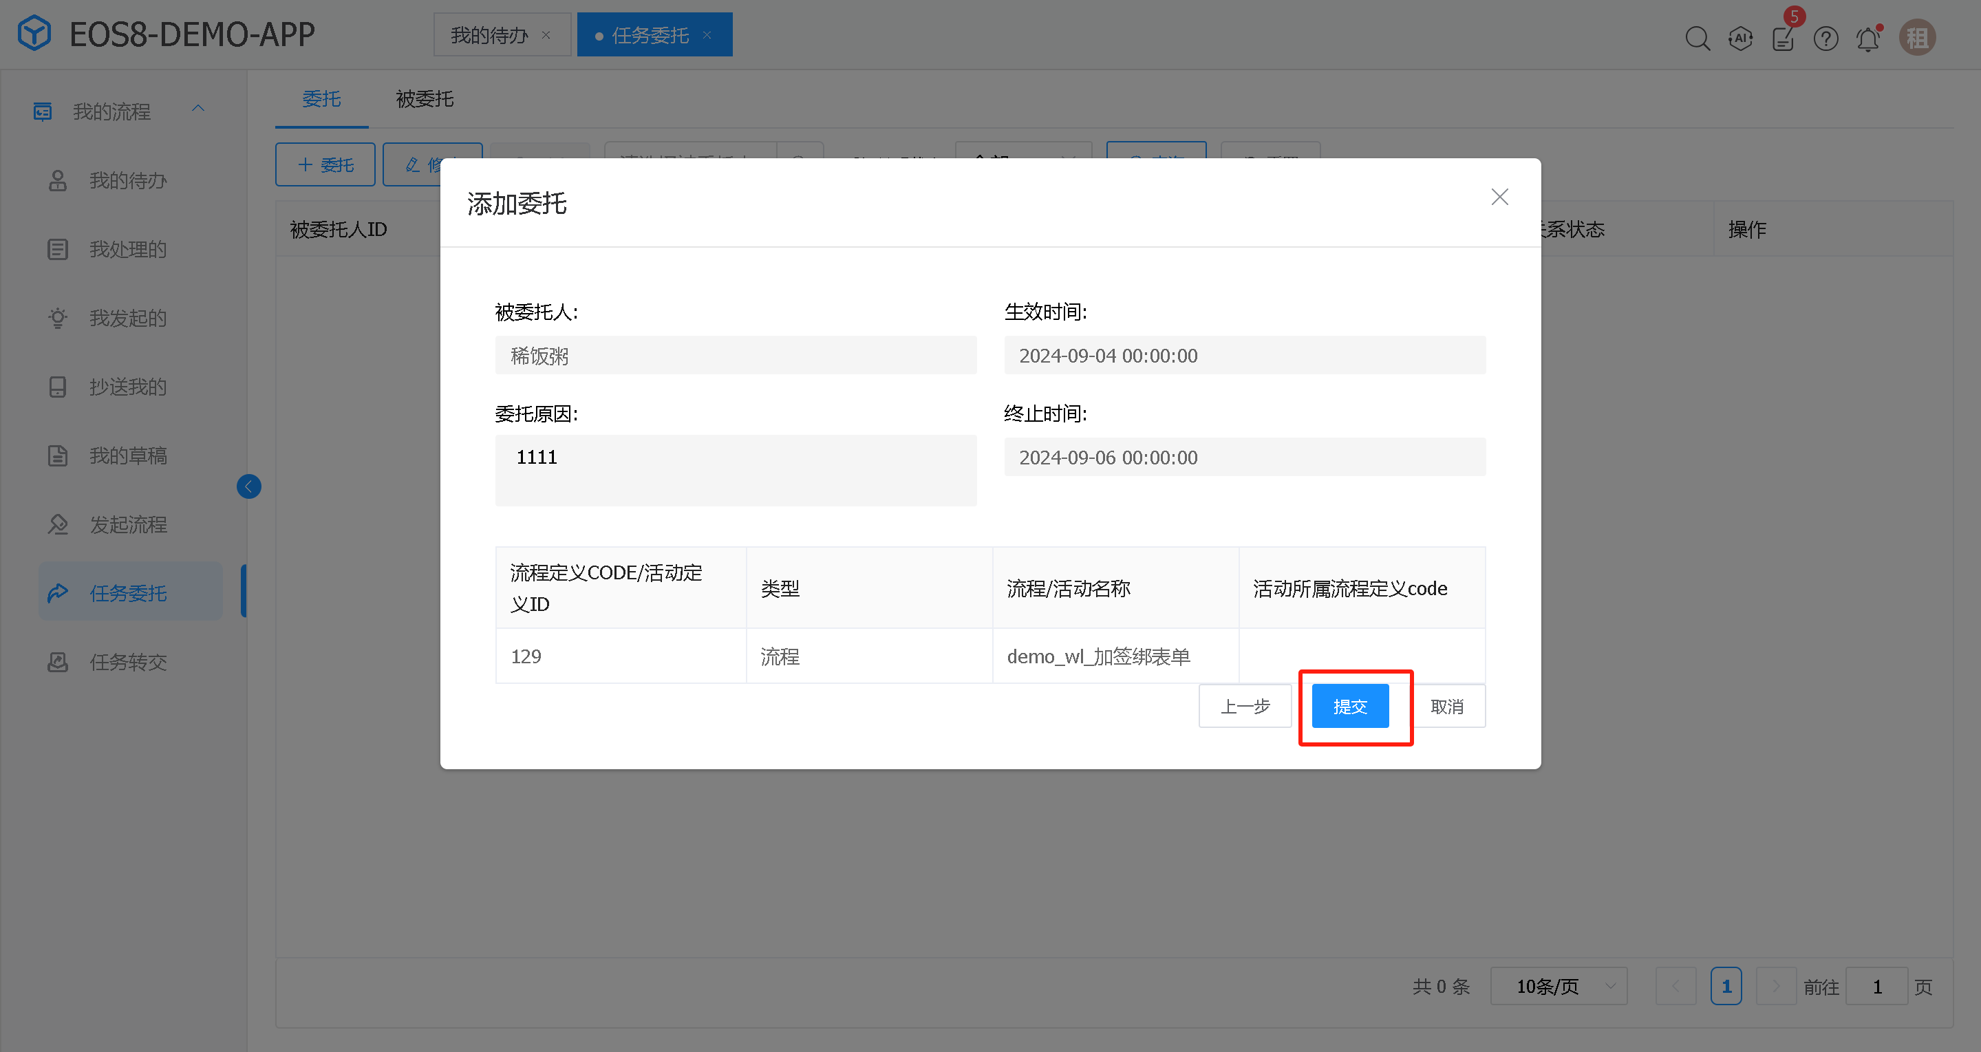Screen dimensions: 1981x1052
Task: Click the 提交 submit button
Action: pos(1349,706)
